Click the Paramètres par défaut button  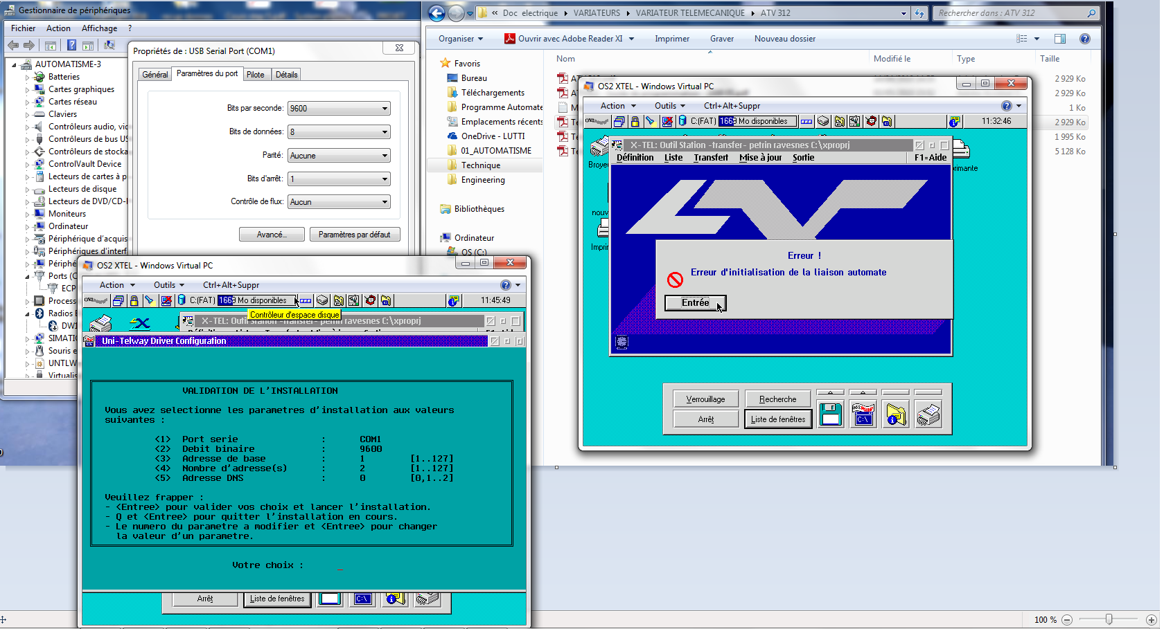click(x=354, y=235)
